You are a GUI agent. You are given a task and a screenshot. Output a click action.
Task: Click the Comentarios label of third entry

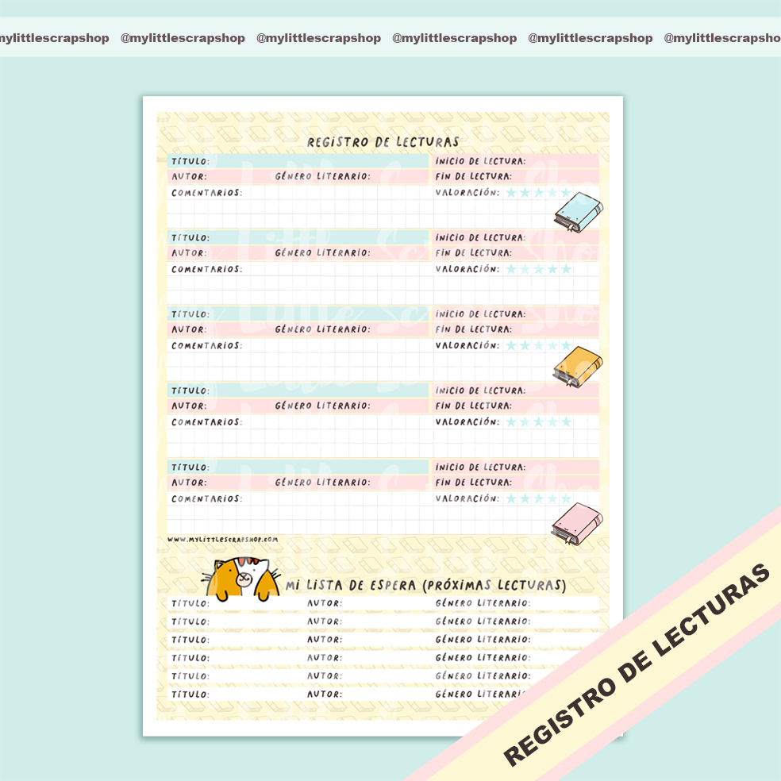(x=206, y=346)
